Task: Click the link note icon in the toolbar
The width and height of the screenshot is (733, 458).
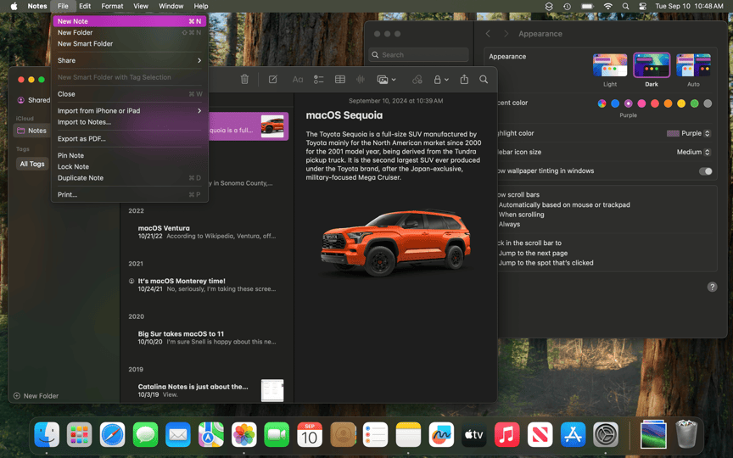Action: coord(417,80)
